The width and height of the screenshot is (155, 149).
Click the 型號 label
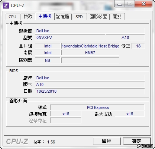tap(28, 37)
